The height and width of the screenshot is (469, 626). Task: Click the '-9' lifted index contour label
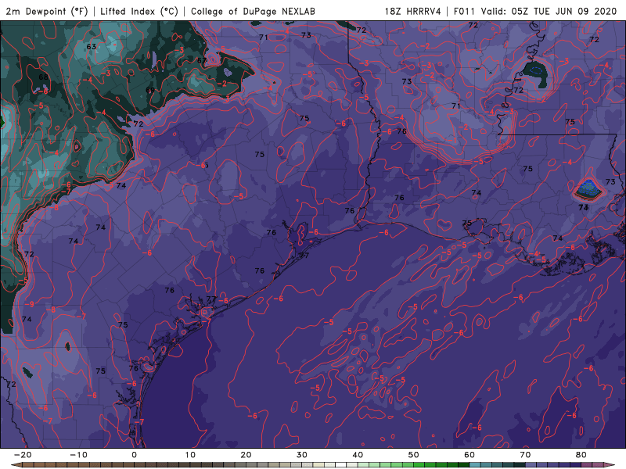tap(31, 304)
